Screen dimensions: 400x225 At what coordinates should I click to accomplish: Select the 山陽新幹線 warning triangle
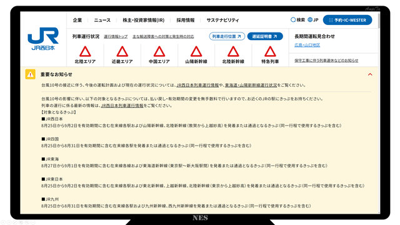[x=196, y=51]
